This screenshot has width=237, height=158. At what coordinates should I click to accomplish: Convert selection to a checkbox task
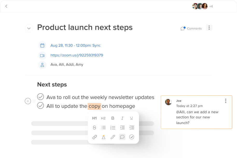tap(132, 137)
